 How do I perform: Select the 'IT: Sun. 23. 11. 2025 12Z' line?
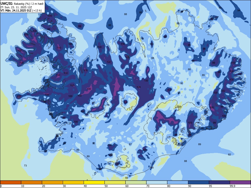click(16, 7)
